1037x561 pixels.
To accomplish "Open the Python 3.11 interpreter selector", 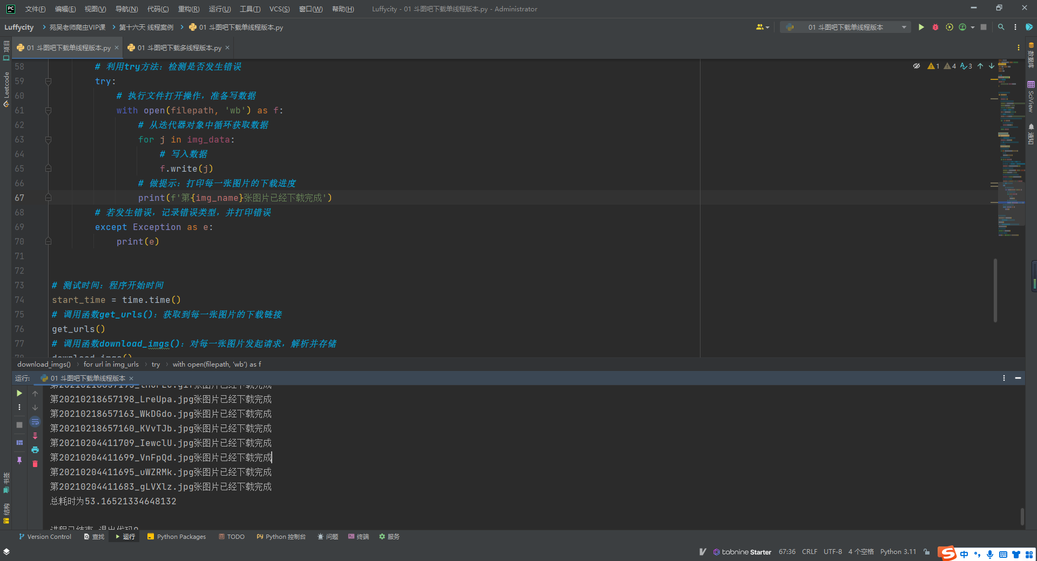I will click(x=898, y=552).
